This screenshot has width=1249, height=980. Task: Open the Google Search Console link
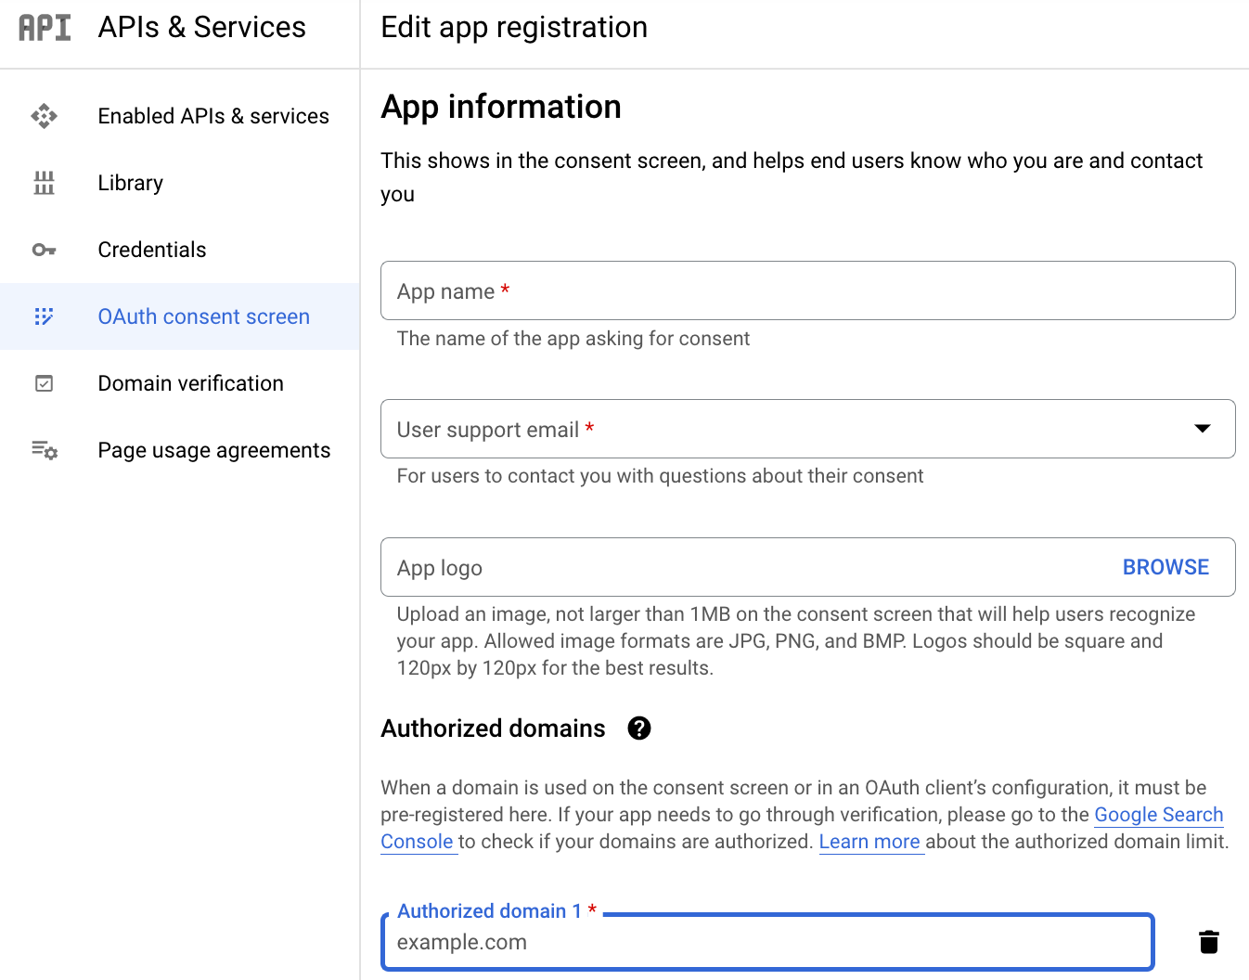[x=1158, y=815]
